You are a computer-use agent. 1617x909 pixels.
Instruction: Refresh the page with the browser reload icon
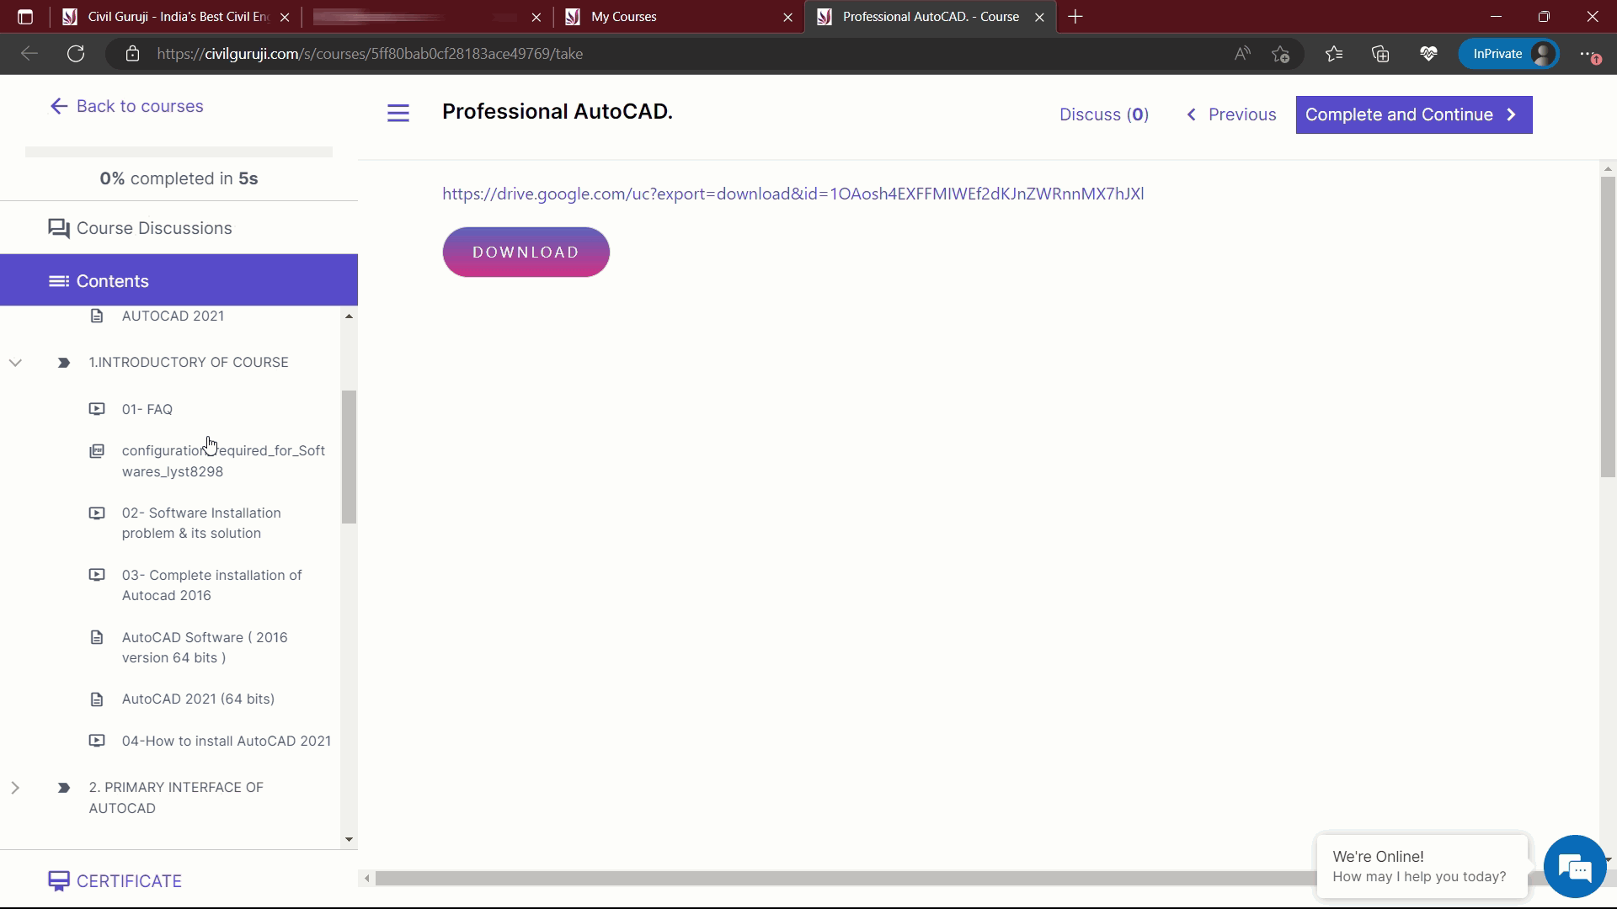click(76, 54)
